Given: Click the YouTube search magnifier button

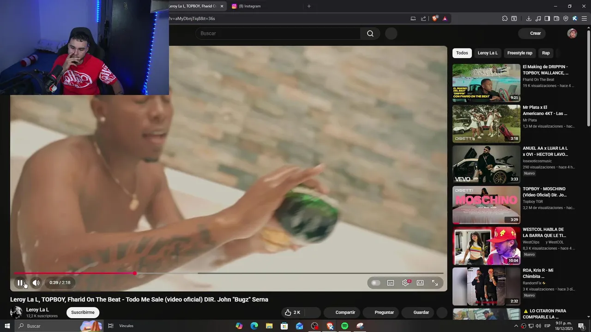Looking at the screenshot, I should pyautogui.click(x=370, y=33).
